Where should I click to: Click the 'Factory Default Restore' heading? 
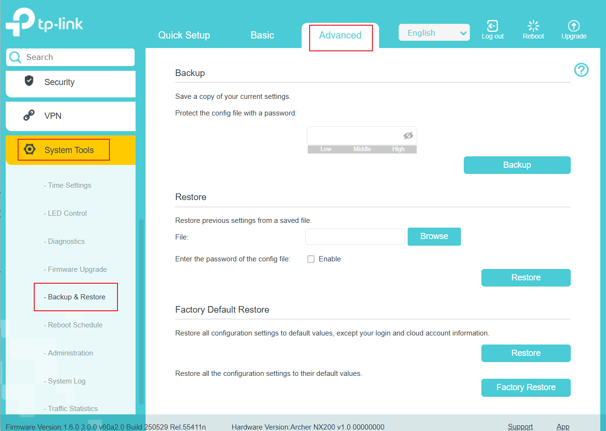click(222, 310)
